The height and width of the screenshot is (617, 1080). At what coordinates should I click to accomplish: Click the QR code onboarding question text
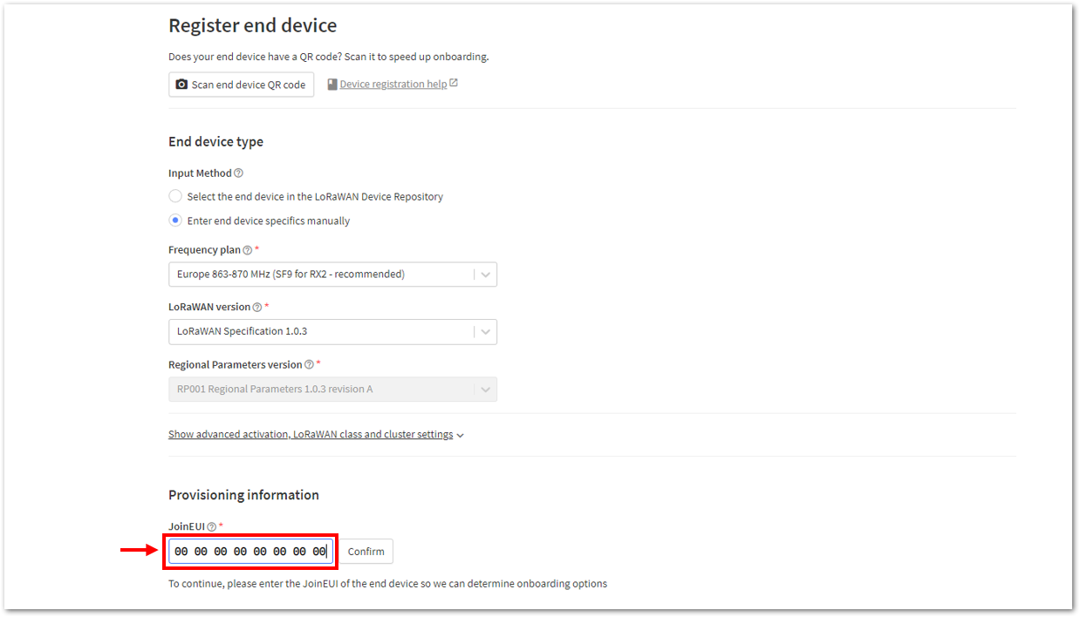[x=328, y=57]
